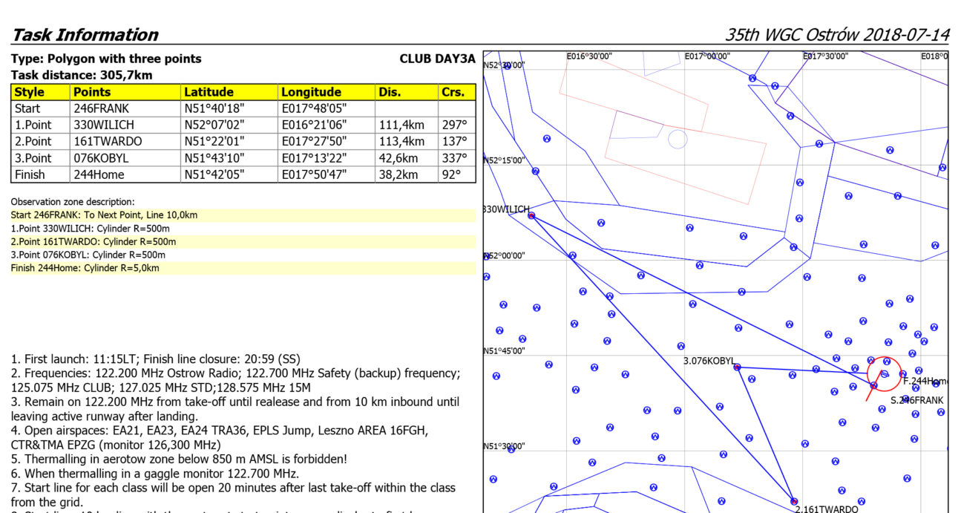Select the Crs. column header
This screenshot has width=961, height=513.
click(x=452, y=92)
